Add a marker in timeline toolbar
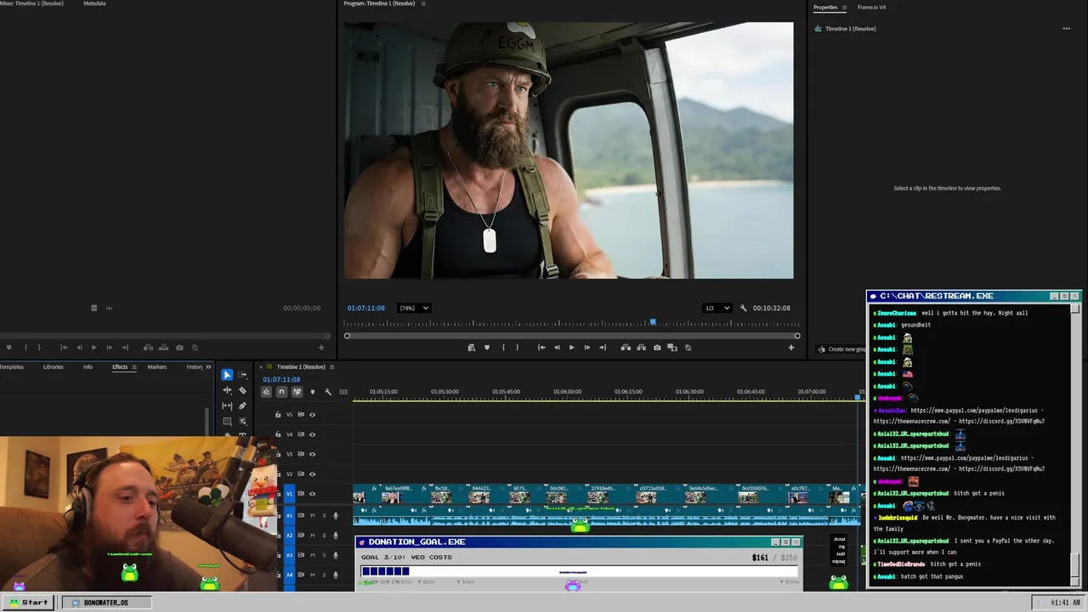Viewport: 1088px width, 612px height. click(312, 392)
